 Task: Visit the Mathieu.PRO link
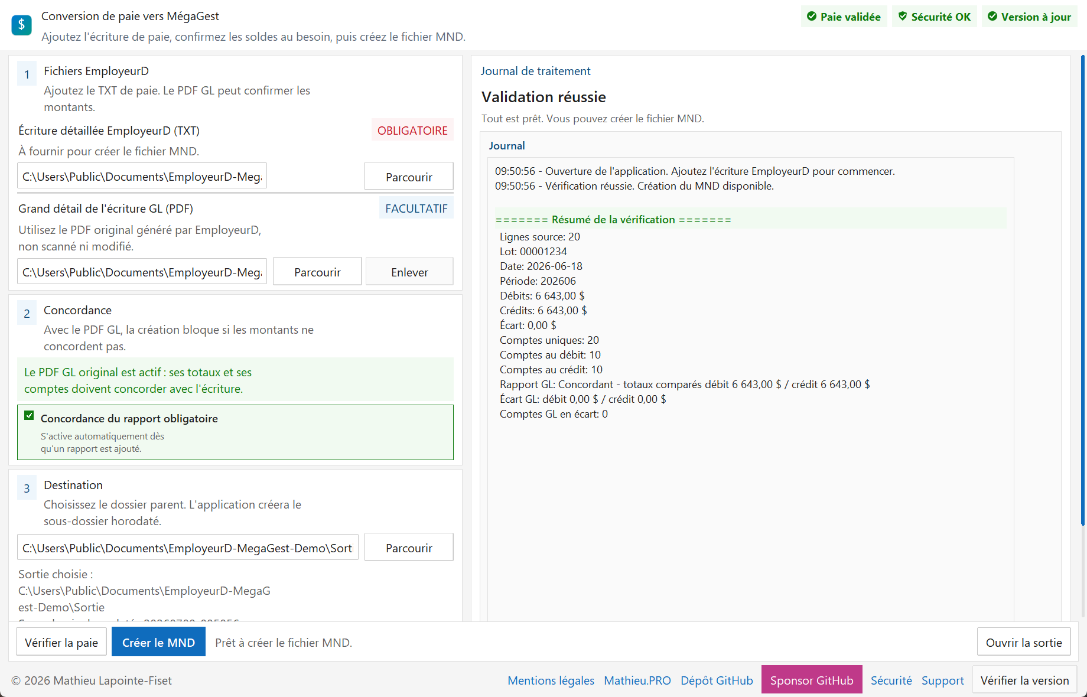(637, 680)
